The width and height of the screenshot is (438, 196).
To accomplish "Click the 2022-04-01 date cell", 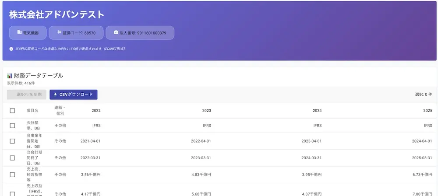I will [x=201, y=141].
